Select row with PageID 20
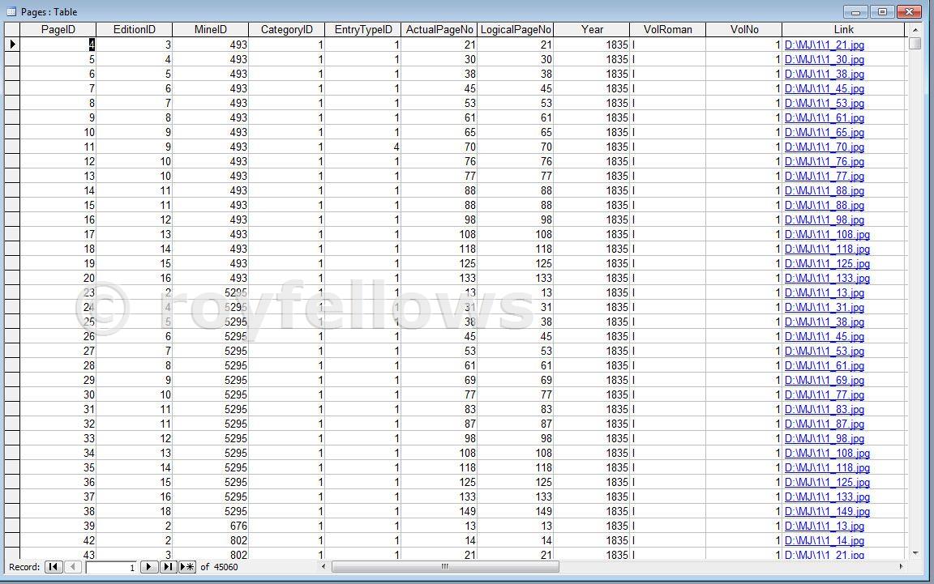Screen dimensions: 934x584 (11, 278)
